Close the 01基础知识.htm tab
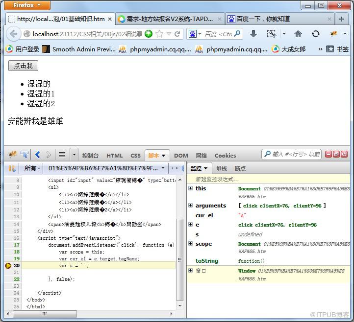The height and width of the screenshot is (322, 354). pyautogui.click(x=110, y=19)
